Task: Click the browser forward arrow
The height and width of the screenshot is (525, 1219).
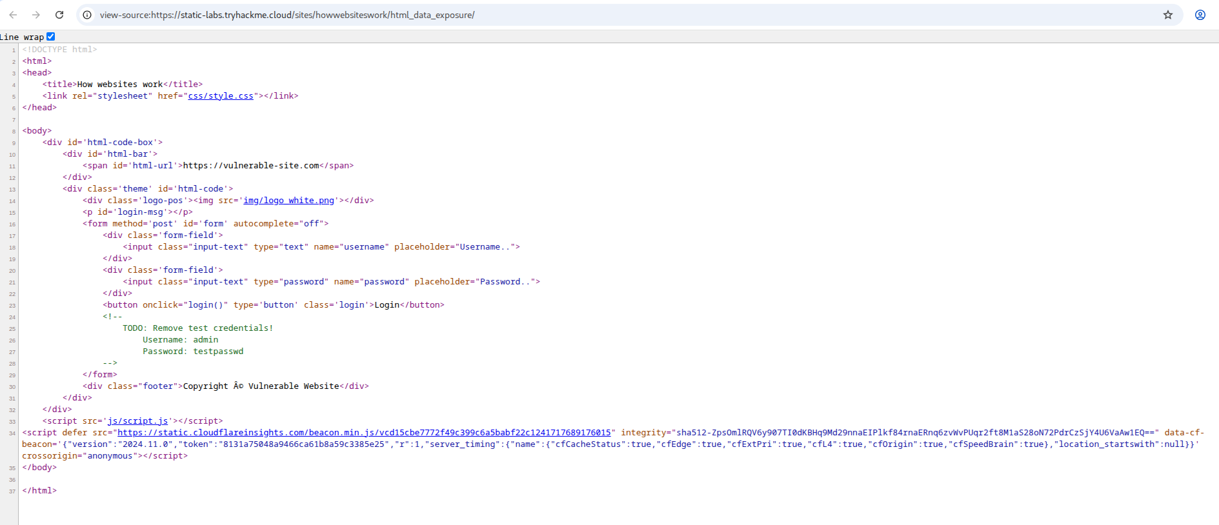Action: click(x=36, y=15)
